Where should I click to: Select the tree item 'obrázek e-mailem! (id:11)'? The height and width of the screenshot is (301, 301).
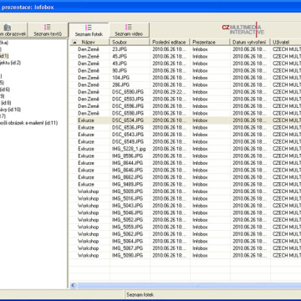(x=28, y=123)
